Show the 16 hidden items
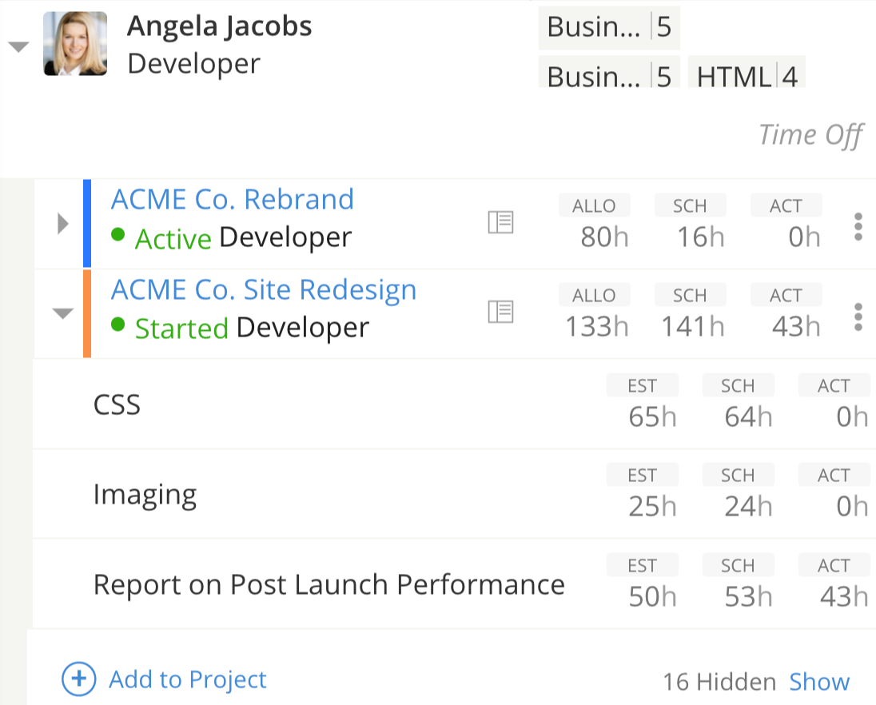 [818, 682]
